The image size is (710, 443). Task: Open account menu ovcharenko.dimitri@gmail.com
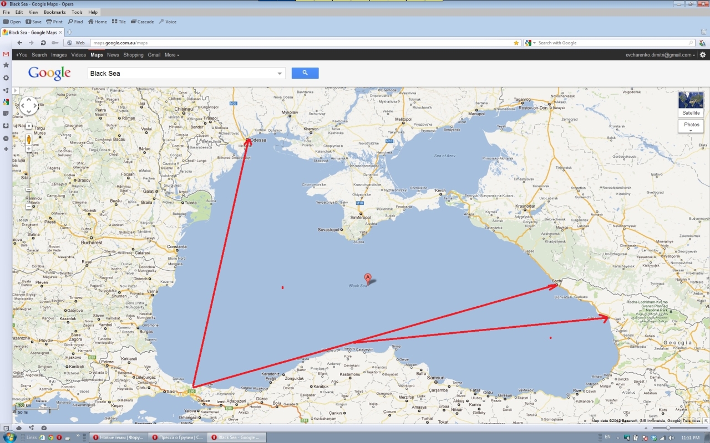coord(660,55)
